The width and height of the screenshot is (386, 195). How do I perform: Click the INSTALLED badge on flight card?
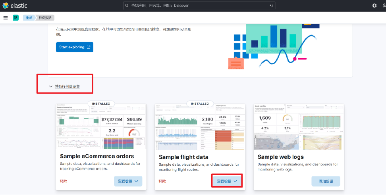pyautogui.click(x=200, y=103)
